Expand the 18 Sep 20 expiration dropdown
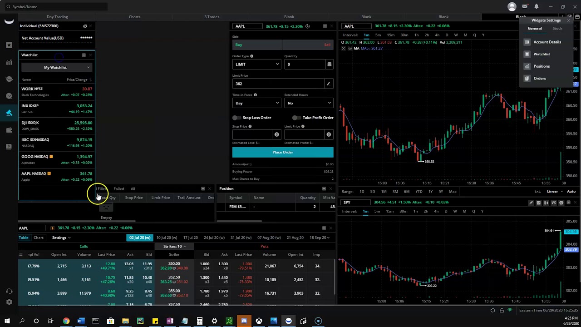This screenshot has height=327, width=581. (x=320, y=238)
